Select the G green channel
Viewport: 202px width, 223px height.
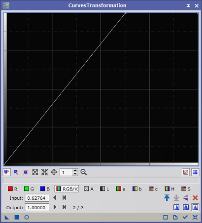point(29,189)
